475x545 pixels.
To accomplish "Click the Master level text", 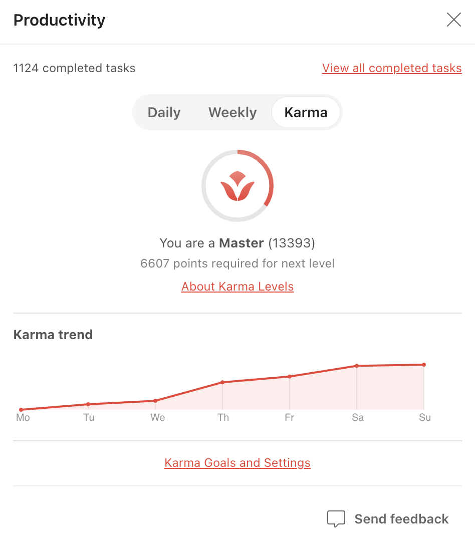I will 242,243.
